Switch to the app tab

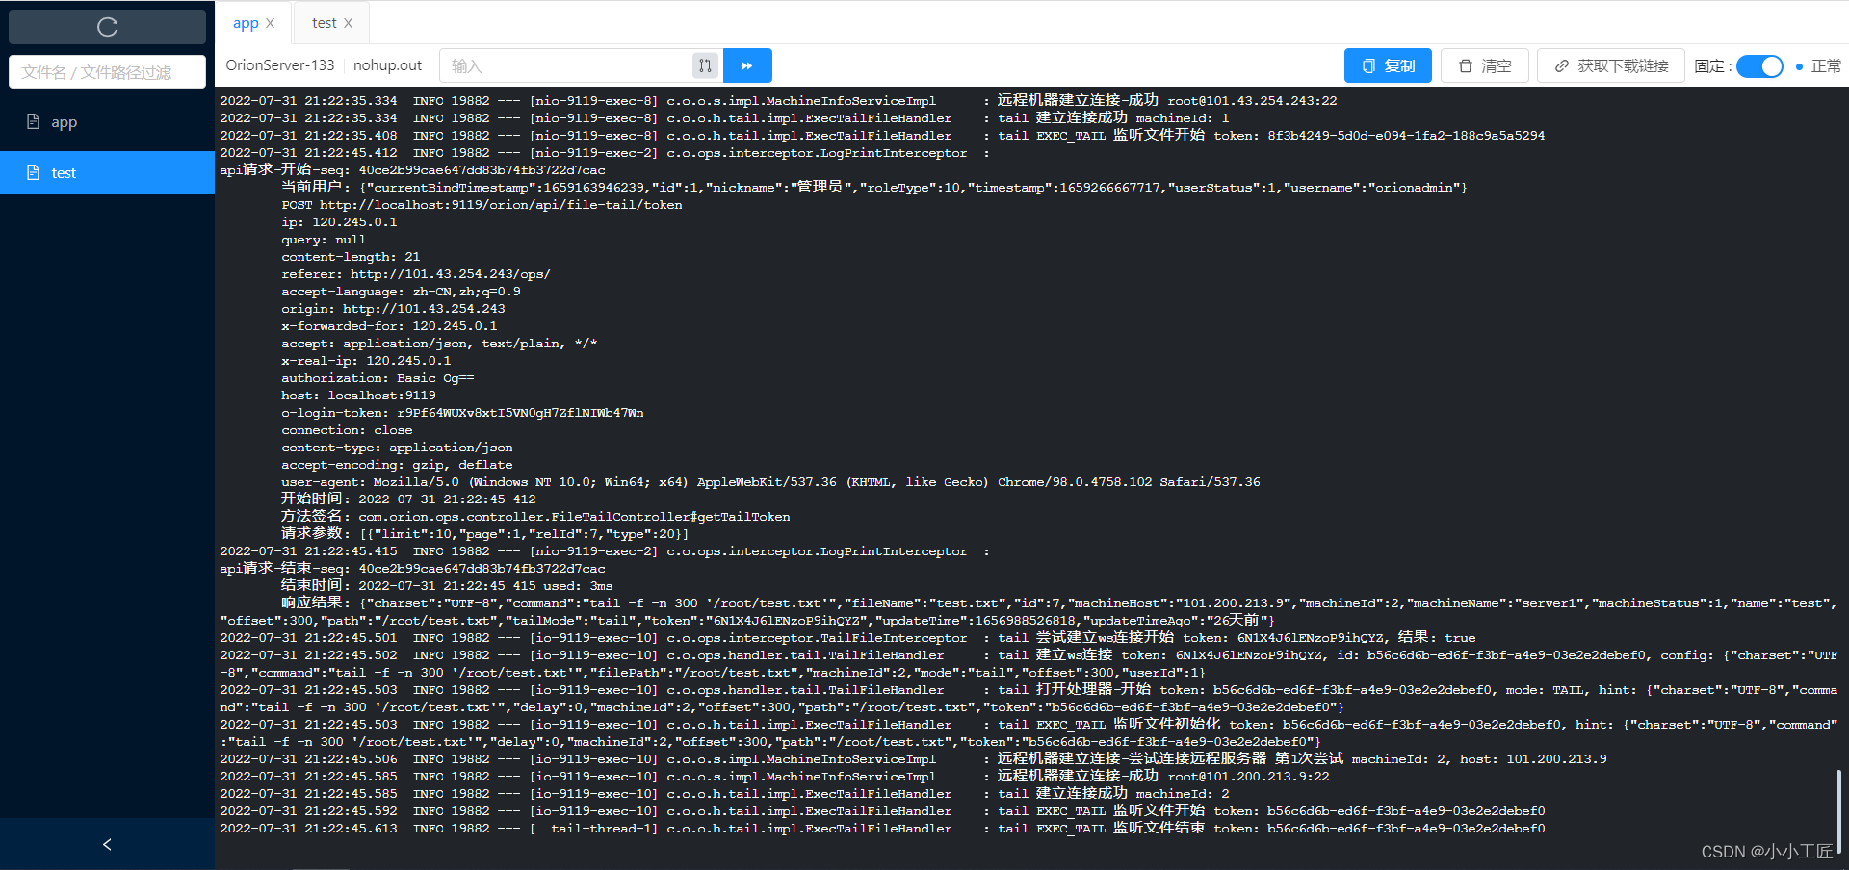tap(245, 22)
